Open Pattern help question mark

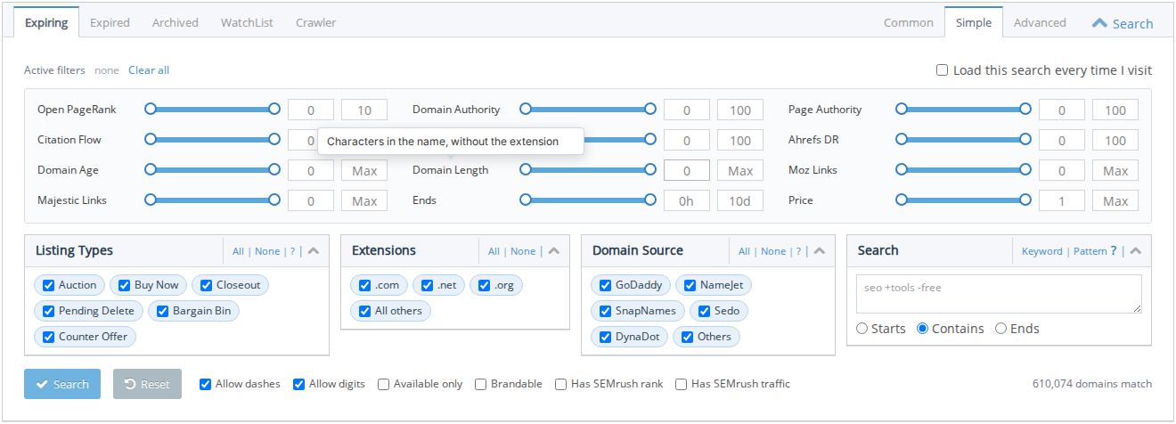tap(1114, 251)
